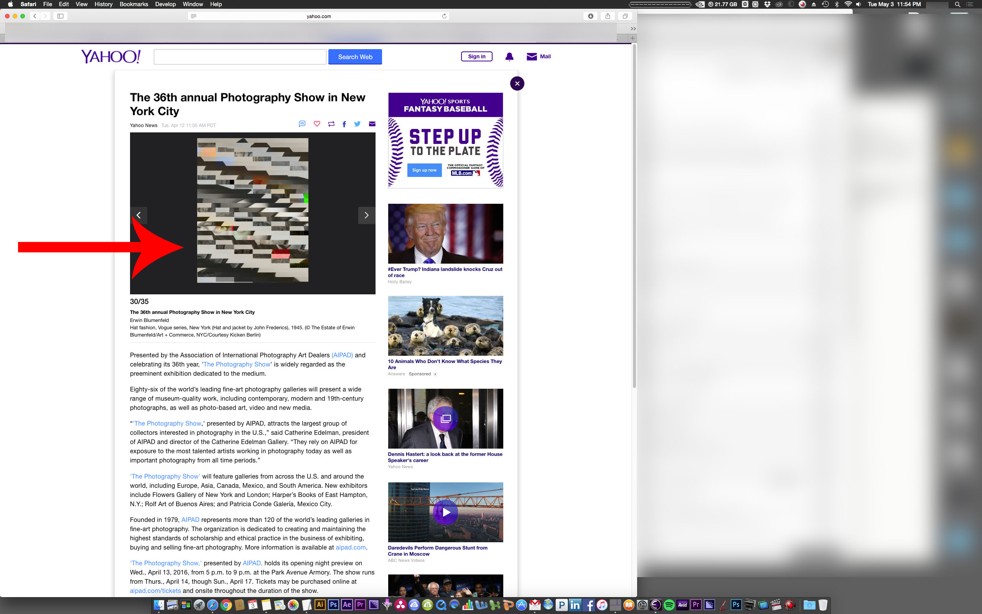Open the Trash in the Dock

(822, 605)
